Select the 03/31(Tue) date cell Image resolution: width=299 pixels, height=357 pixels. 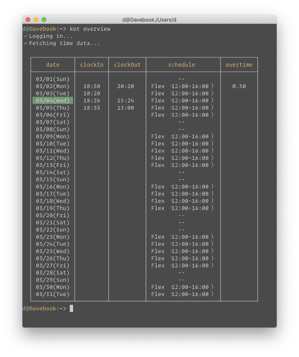53,294
